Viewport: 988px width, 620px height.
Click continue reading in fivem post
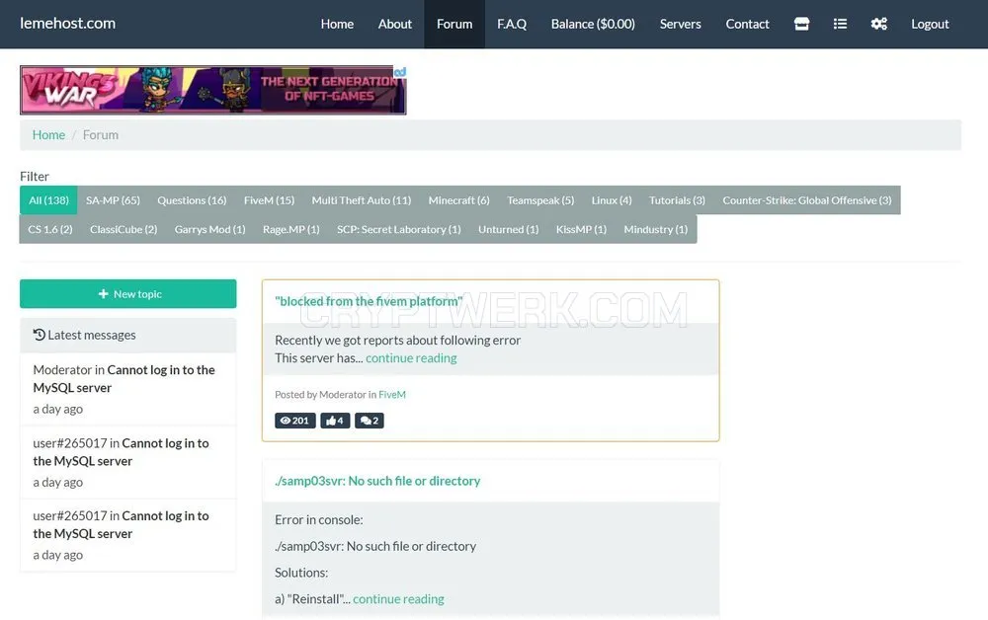(411, 358)
